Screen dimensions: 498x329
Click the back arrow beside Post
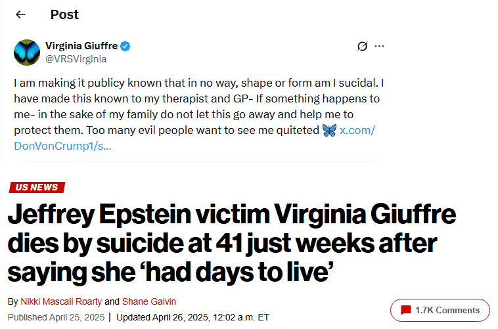[x=20, y=14]
